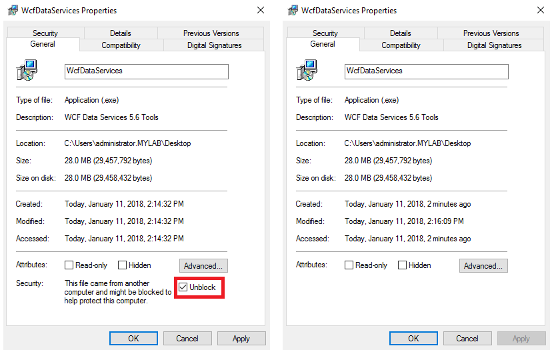The width and height of the screenshot is (552, 350).
Task: Enable Read-only attribute in right dialog
Action: coord(349,265)
